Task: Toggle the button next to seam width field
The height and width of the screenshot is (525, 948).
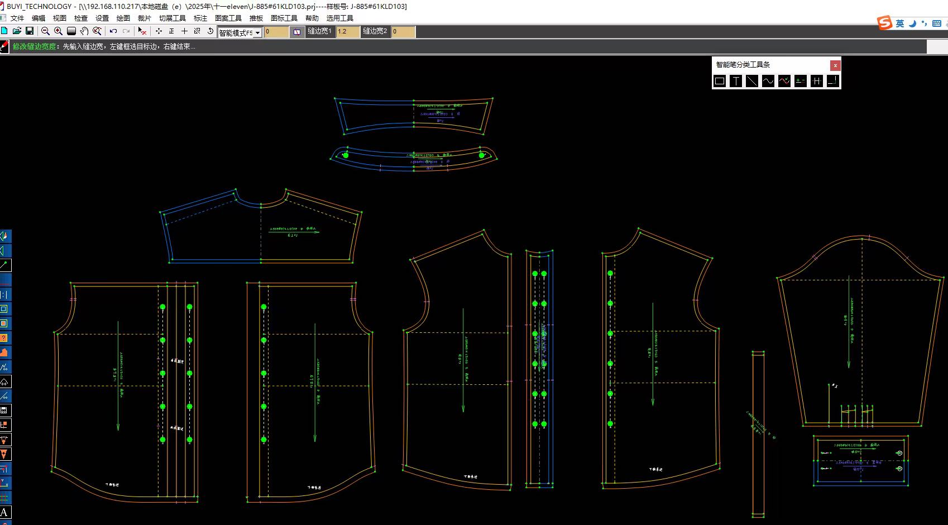Action: coord(297,32)
